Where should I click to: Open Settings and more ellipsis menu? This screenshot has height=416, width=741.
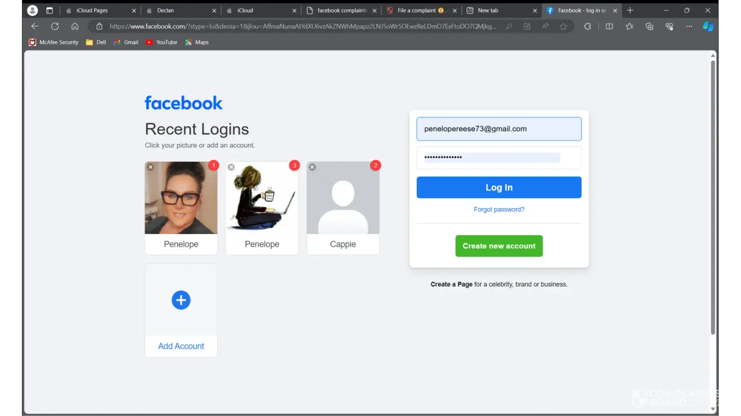pos(689,26)
